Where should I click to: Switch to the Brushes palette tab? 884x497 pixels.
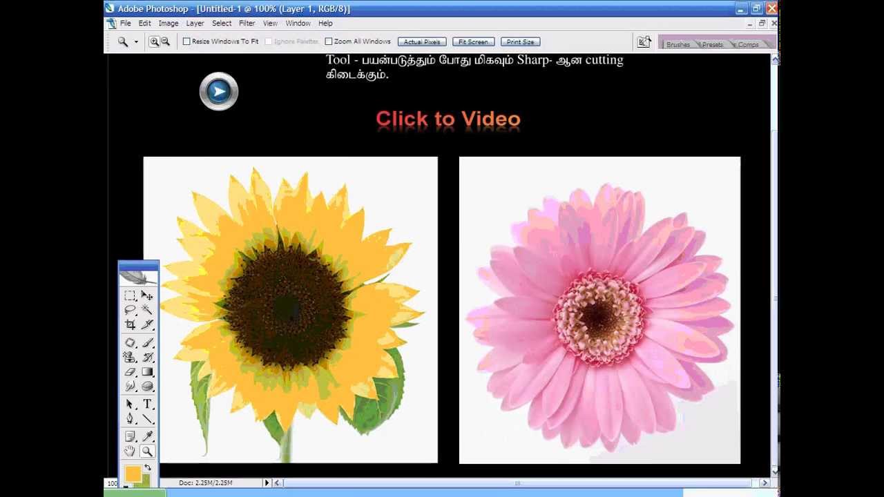(x=678, y=44)
